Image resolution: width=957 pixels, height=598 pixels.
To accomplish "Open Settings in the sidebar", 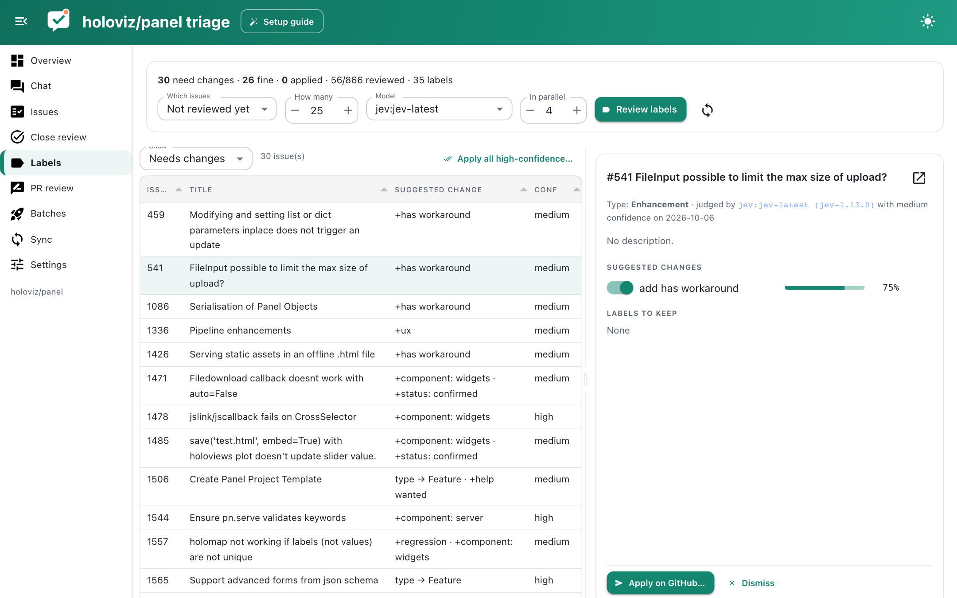I will coord(66,265).
